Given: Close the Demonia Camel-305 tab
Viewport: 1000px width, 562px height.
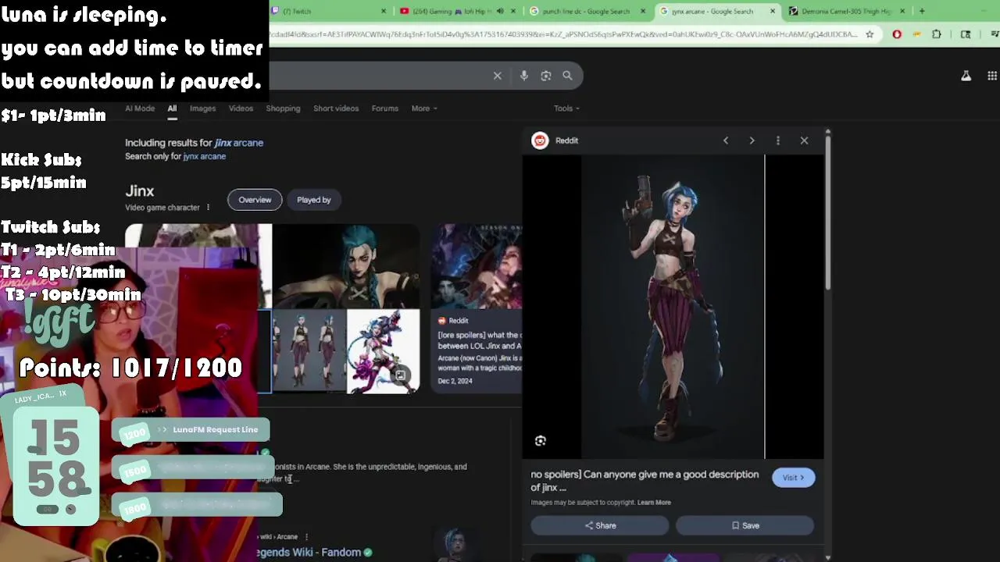Looking at the screenshot, I should coord(902,11).
